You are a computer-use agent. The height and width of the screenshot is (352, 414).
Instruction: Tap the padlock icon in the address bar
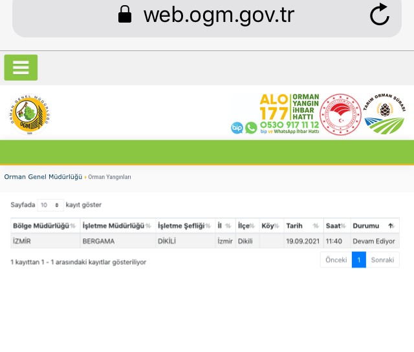125,15
